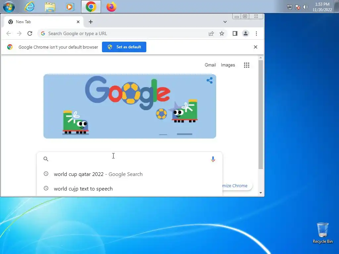Bookmark this tab with the star

(222, 33)
